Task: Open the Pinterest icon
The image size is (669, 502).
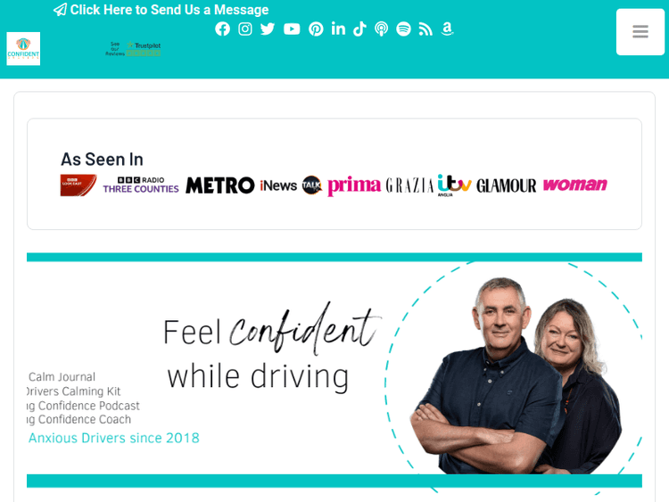Action: (316, 29)
